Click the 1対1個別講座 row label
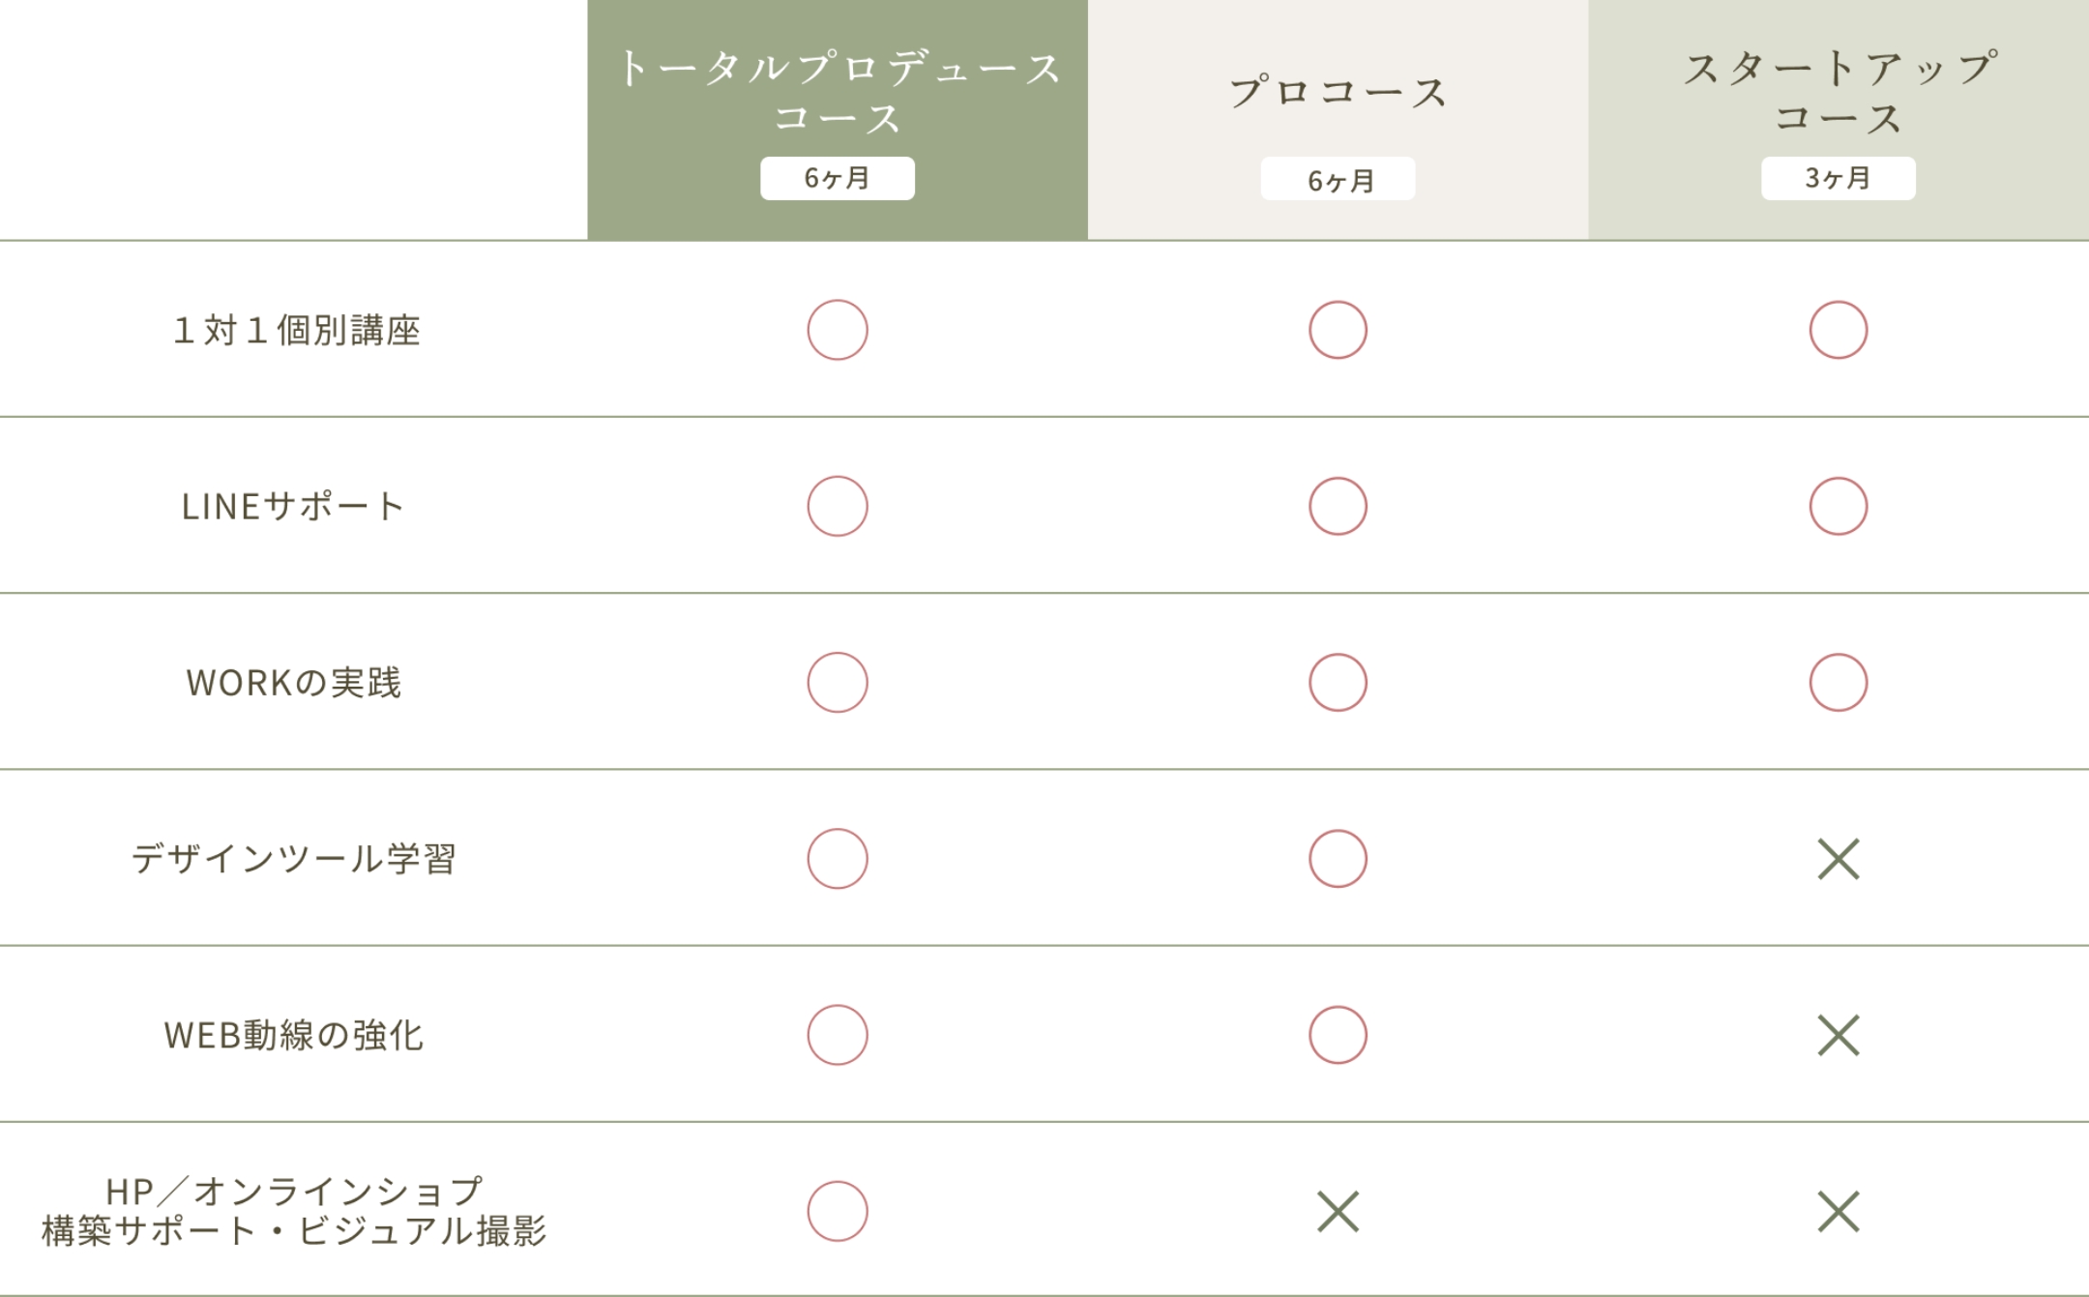Screen dimensions: 2089x1297 [296, 331]
